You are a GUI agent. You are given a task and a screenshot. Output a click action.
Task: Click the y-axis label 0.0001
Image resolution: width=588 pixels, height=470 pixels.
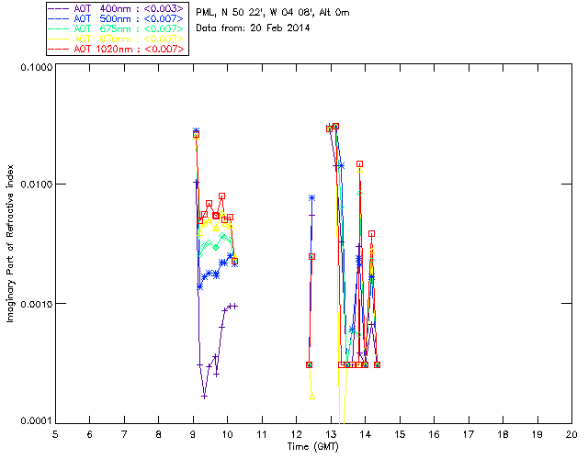click(x=36, y=421)
